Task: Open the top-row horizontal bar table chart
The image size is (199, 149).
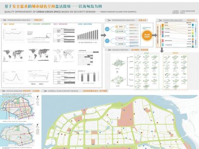Action: point(64,35)
